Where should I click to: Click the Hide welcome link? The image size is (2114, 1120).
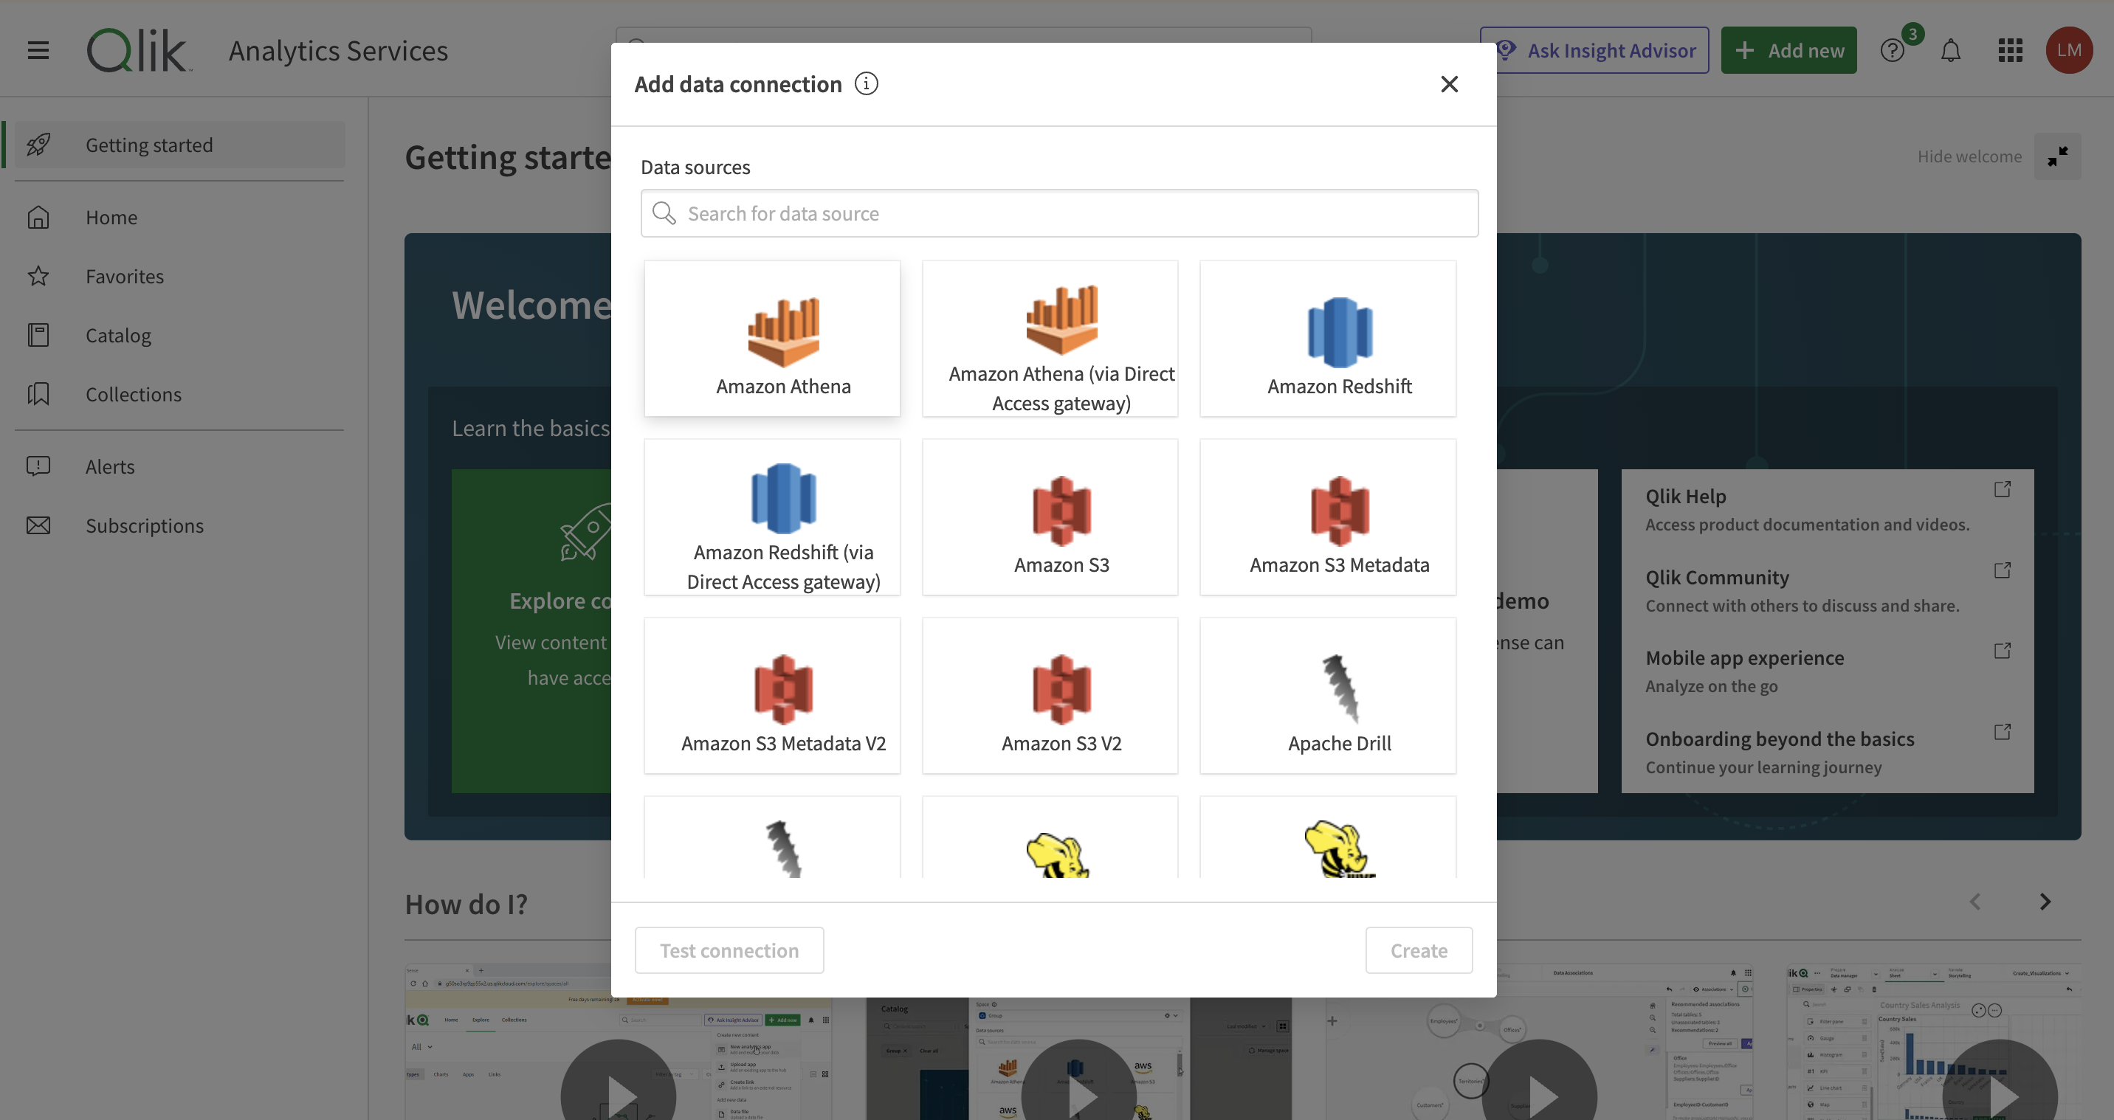pyautogui.click(x=1969, y=156)
